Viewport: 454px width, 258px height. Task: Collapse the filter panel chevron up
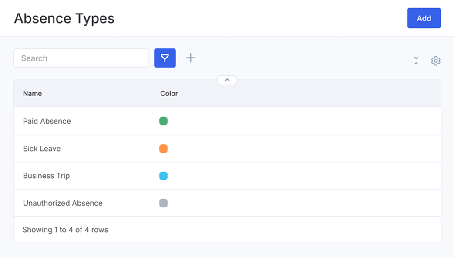(227, 80)
